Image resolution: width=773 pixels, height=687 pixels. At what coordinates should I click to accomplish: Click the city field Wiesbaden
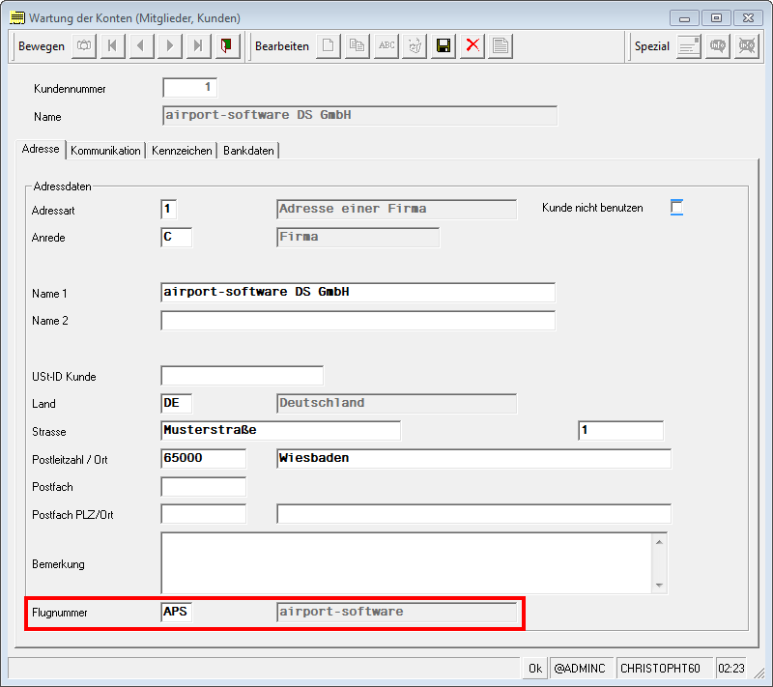click(x=473, y=458)
